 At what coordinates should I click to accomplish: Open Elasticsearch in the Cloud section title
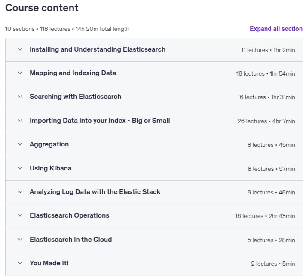[x=71, y=240]
